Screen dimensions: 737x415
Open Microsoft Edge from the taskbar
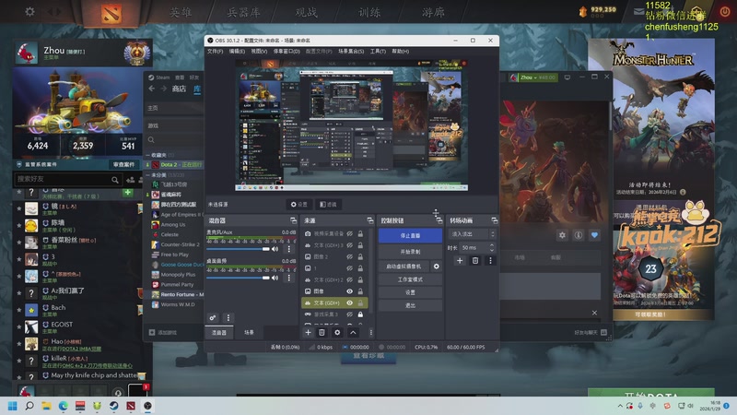[x=63, y=406]
